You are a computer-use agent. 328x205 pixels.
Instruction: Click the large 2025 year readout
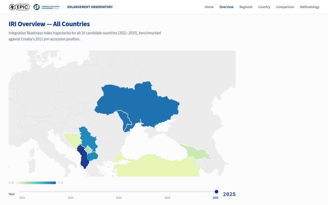pos(229,194)
